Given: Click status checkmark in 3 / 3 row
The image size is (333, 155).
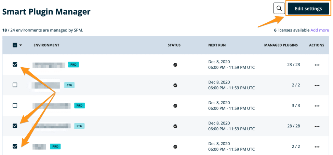Looking at the screenshot, I should click(x=175, y=106).
